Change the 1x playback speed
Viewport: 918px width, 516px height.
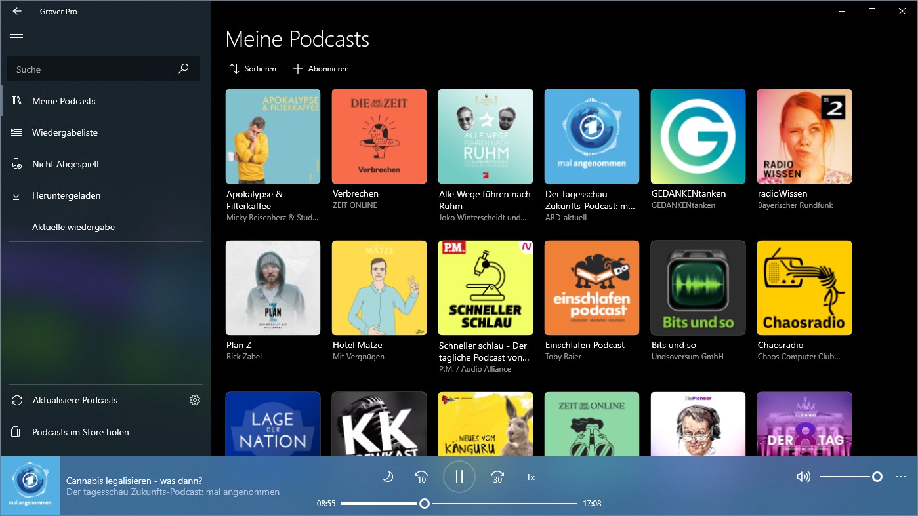[531, 477]
